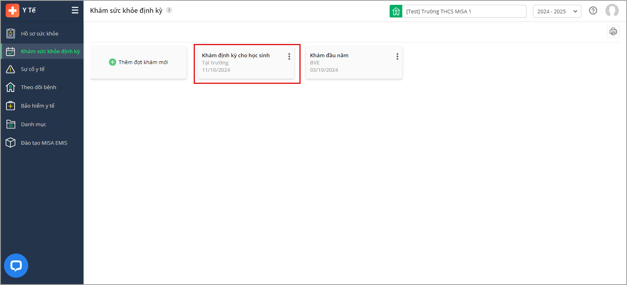The height and width of the screenshot is (285, 627).
Task: Navigate to Bảo hiểm y tế
Action: coord(42,106)
